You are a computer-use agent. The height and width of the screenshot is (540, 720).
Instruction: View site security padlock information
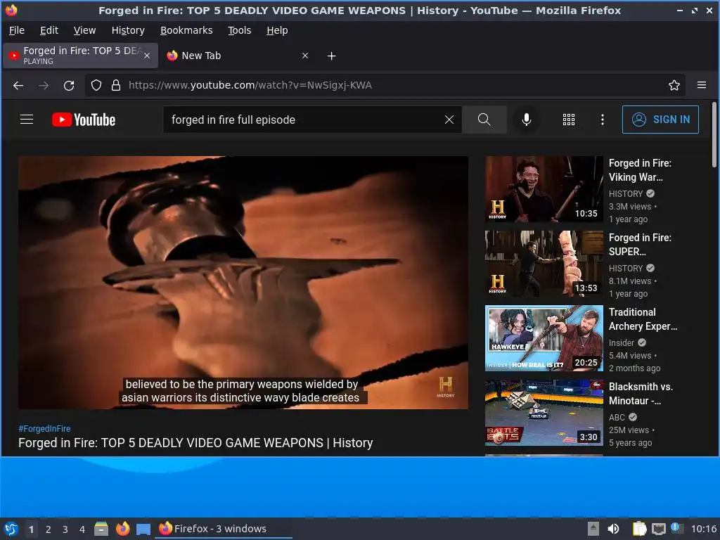tap(116, 85)
